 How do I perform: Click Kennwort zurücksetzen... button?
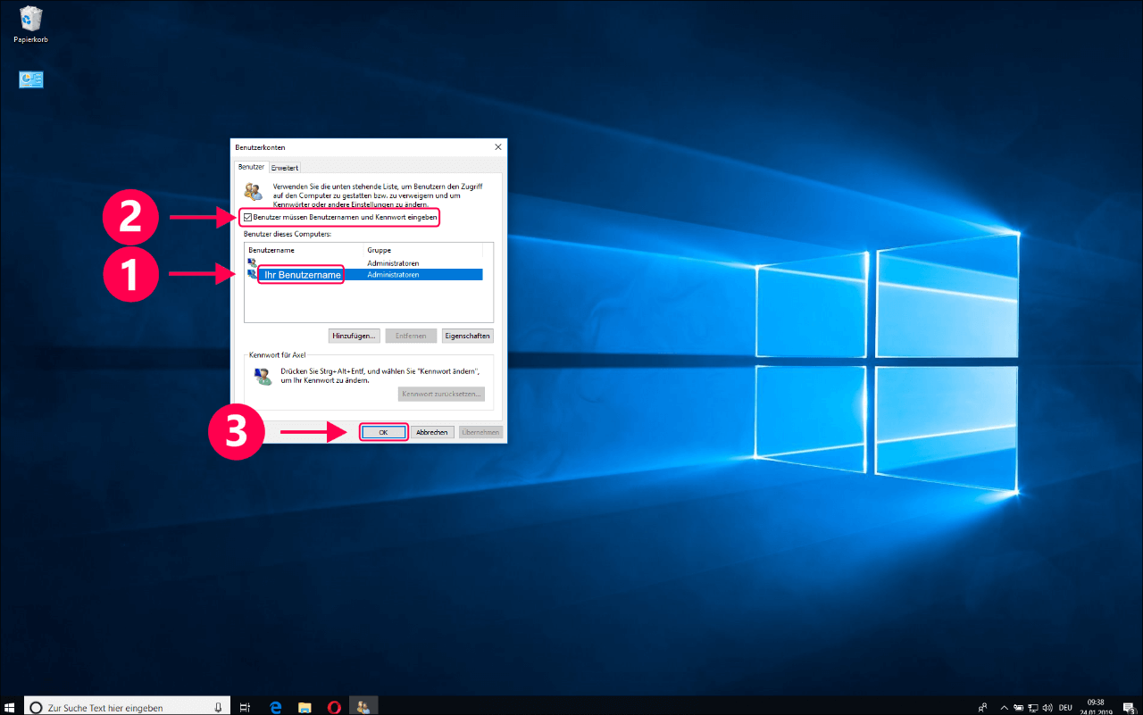[x=441, y=394]
